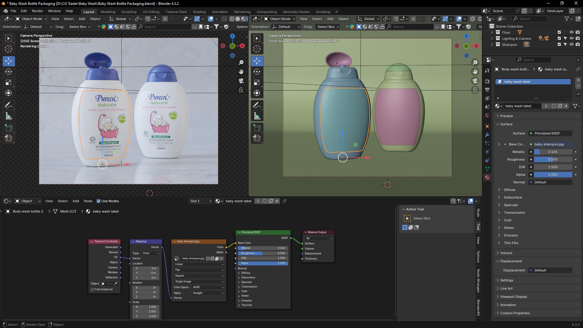583x328 pixels.
Task: Expand the Shampoo collection in outliner
Action: click(x=492, y=44)
